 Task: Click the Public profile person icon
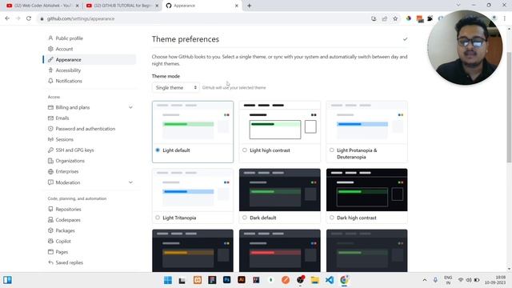pyautogui.click(x=50, y=38)
